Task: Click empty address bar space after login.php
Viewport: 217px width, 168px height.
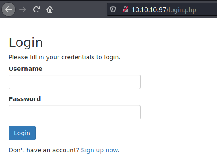Action: (207, 10)
